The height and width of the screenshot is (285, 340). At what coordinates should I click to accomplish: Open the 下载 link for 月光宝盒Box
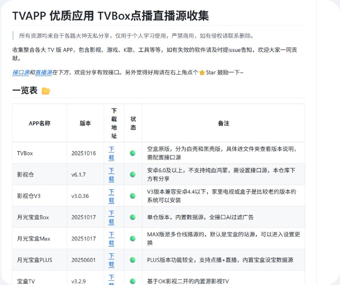tap(111, 217)
